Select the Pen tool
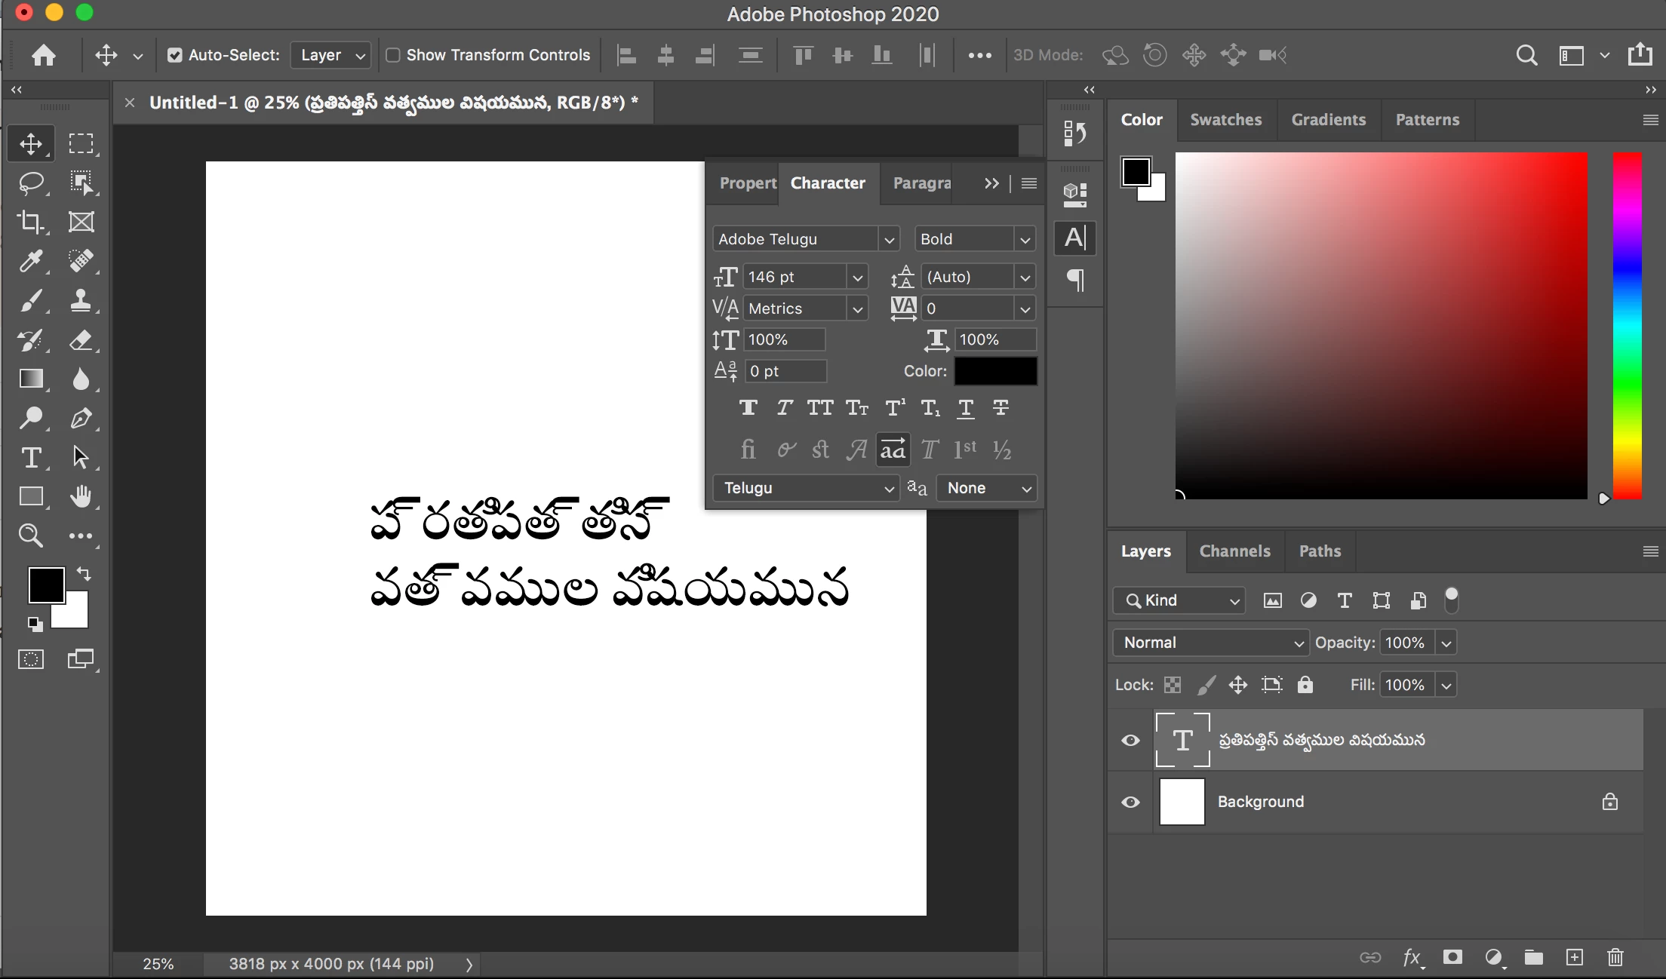Image resolution: width=1666 pixels, height=979 pixels. [x=81, y=418]
